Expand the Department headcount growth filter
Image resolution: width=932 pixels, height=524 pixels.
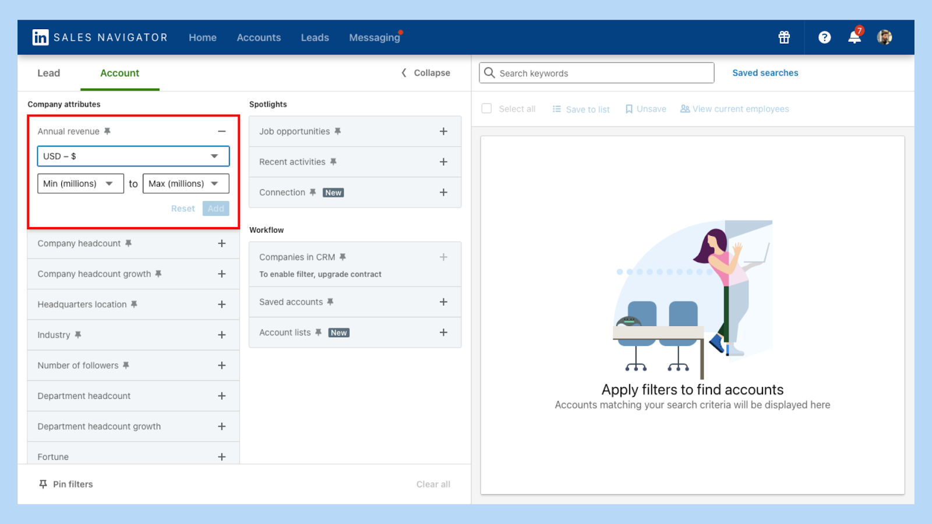click(222, 426)
